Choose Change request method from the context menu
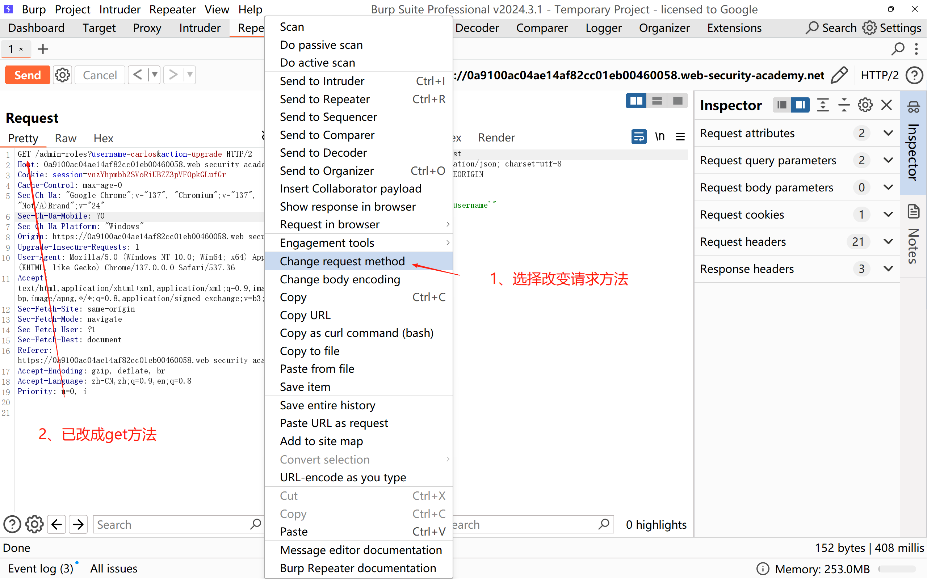This screenshot has width=927, height=579. (x=342, y=261)
